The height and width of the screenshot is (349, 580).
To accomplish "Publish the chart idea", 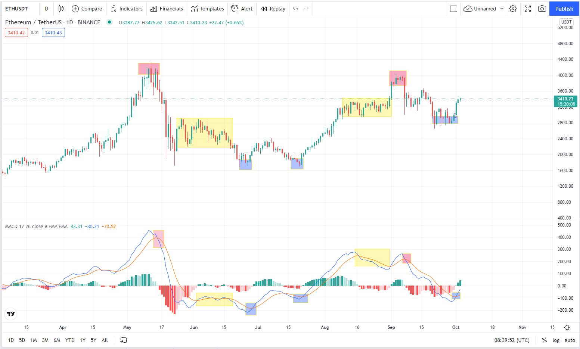I will click(564, 9).
